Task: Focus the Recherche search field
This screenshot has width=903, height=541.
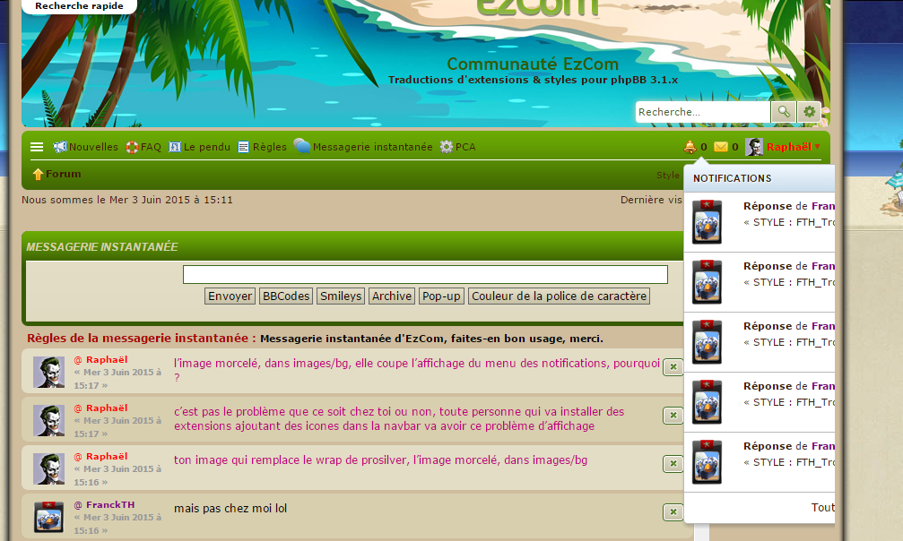Action: pyautogui.click(x=702, y=112)
